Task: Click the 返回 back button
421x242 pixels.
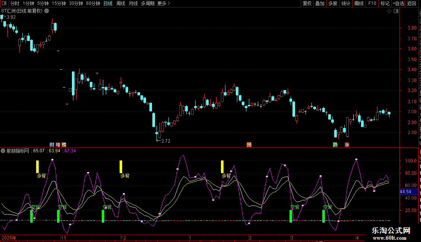Action: (411, 3)
